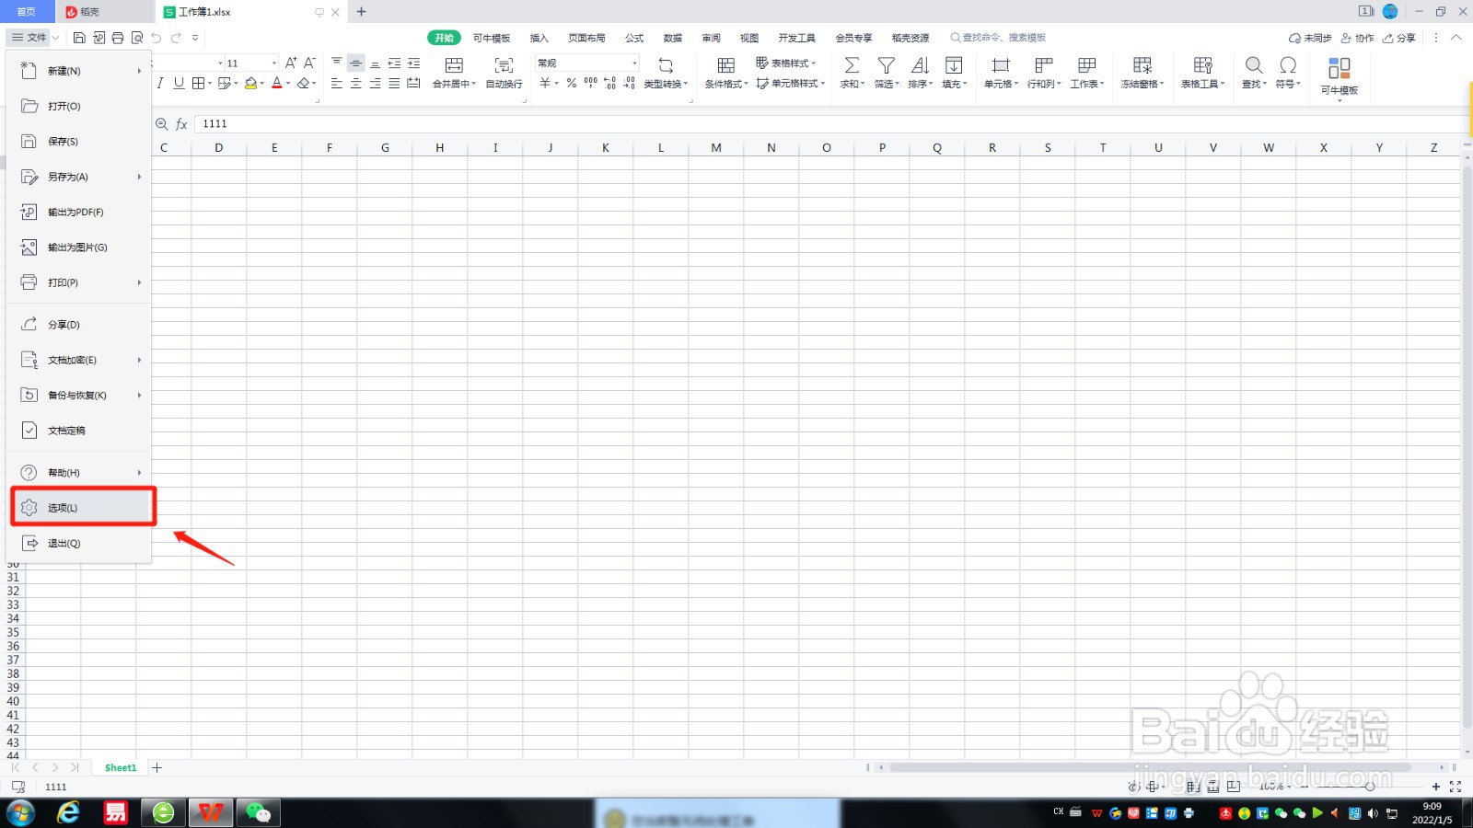The height and width of the screenshot is (828, 1473).
Task: Click 分享(D) menu entry
Action: point(79,325)
